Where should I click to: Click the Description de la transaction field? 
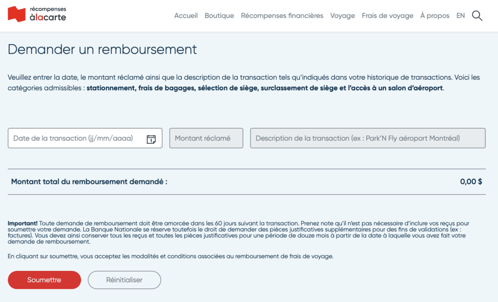[x=367, y=138]
